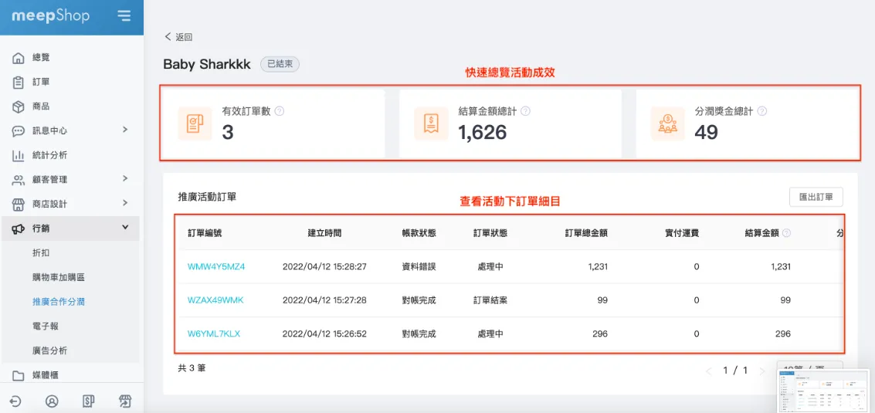Click the 資料錯誤 status cell
Viewport: 875px width, 413px height.
(419, 267)
